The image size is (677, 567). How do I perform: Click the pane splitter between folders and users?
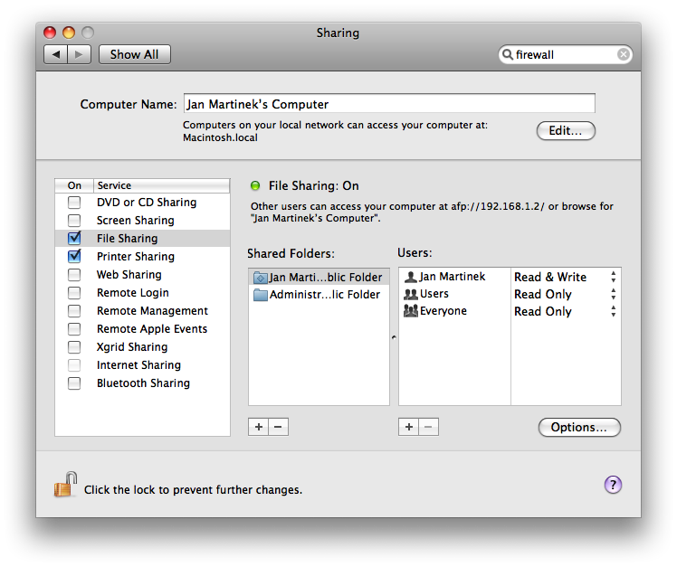coord(394,337)
